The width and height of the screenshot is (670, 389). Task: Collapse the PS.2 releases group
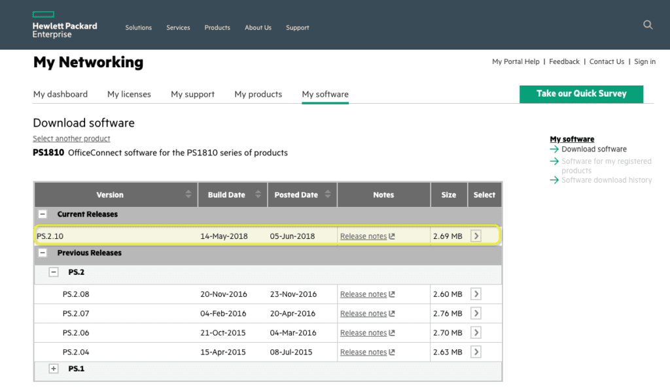click(x=54, y=272)
